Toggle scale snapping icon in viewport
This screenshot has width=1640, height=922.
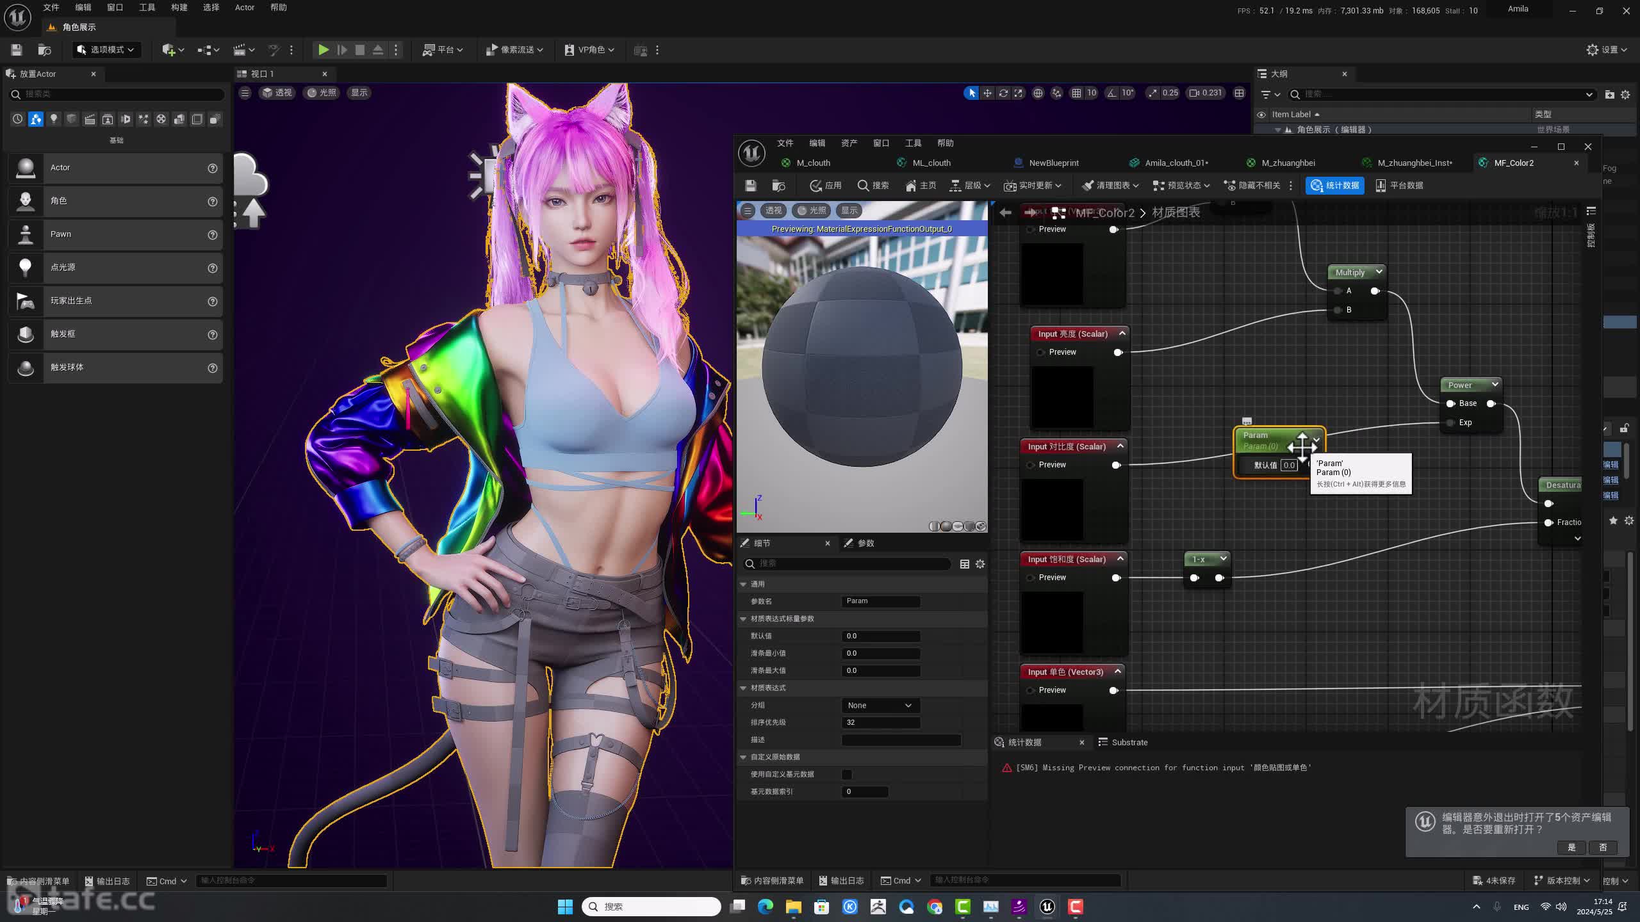coord(1153,93)
